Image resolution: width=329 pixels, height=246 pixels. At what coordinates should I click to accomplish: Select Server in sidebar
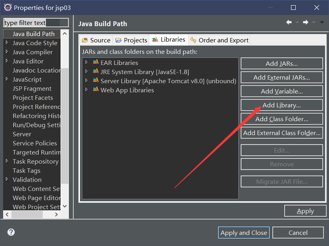tap(22, 134)
